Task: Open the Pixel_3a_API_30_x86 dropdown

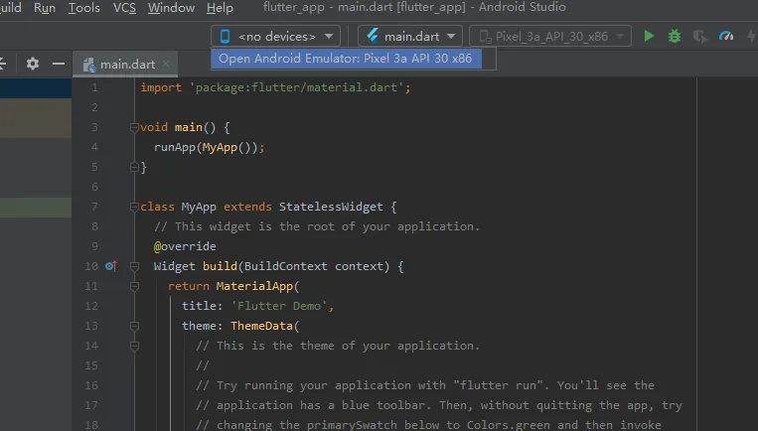Action: (550, 36)
